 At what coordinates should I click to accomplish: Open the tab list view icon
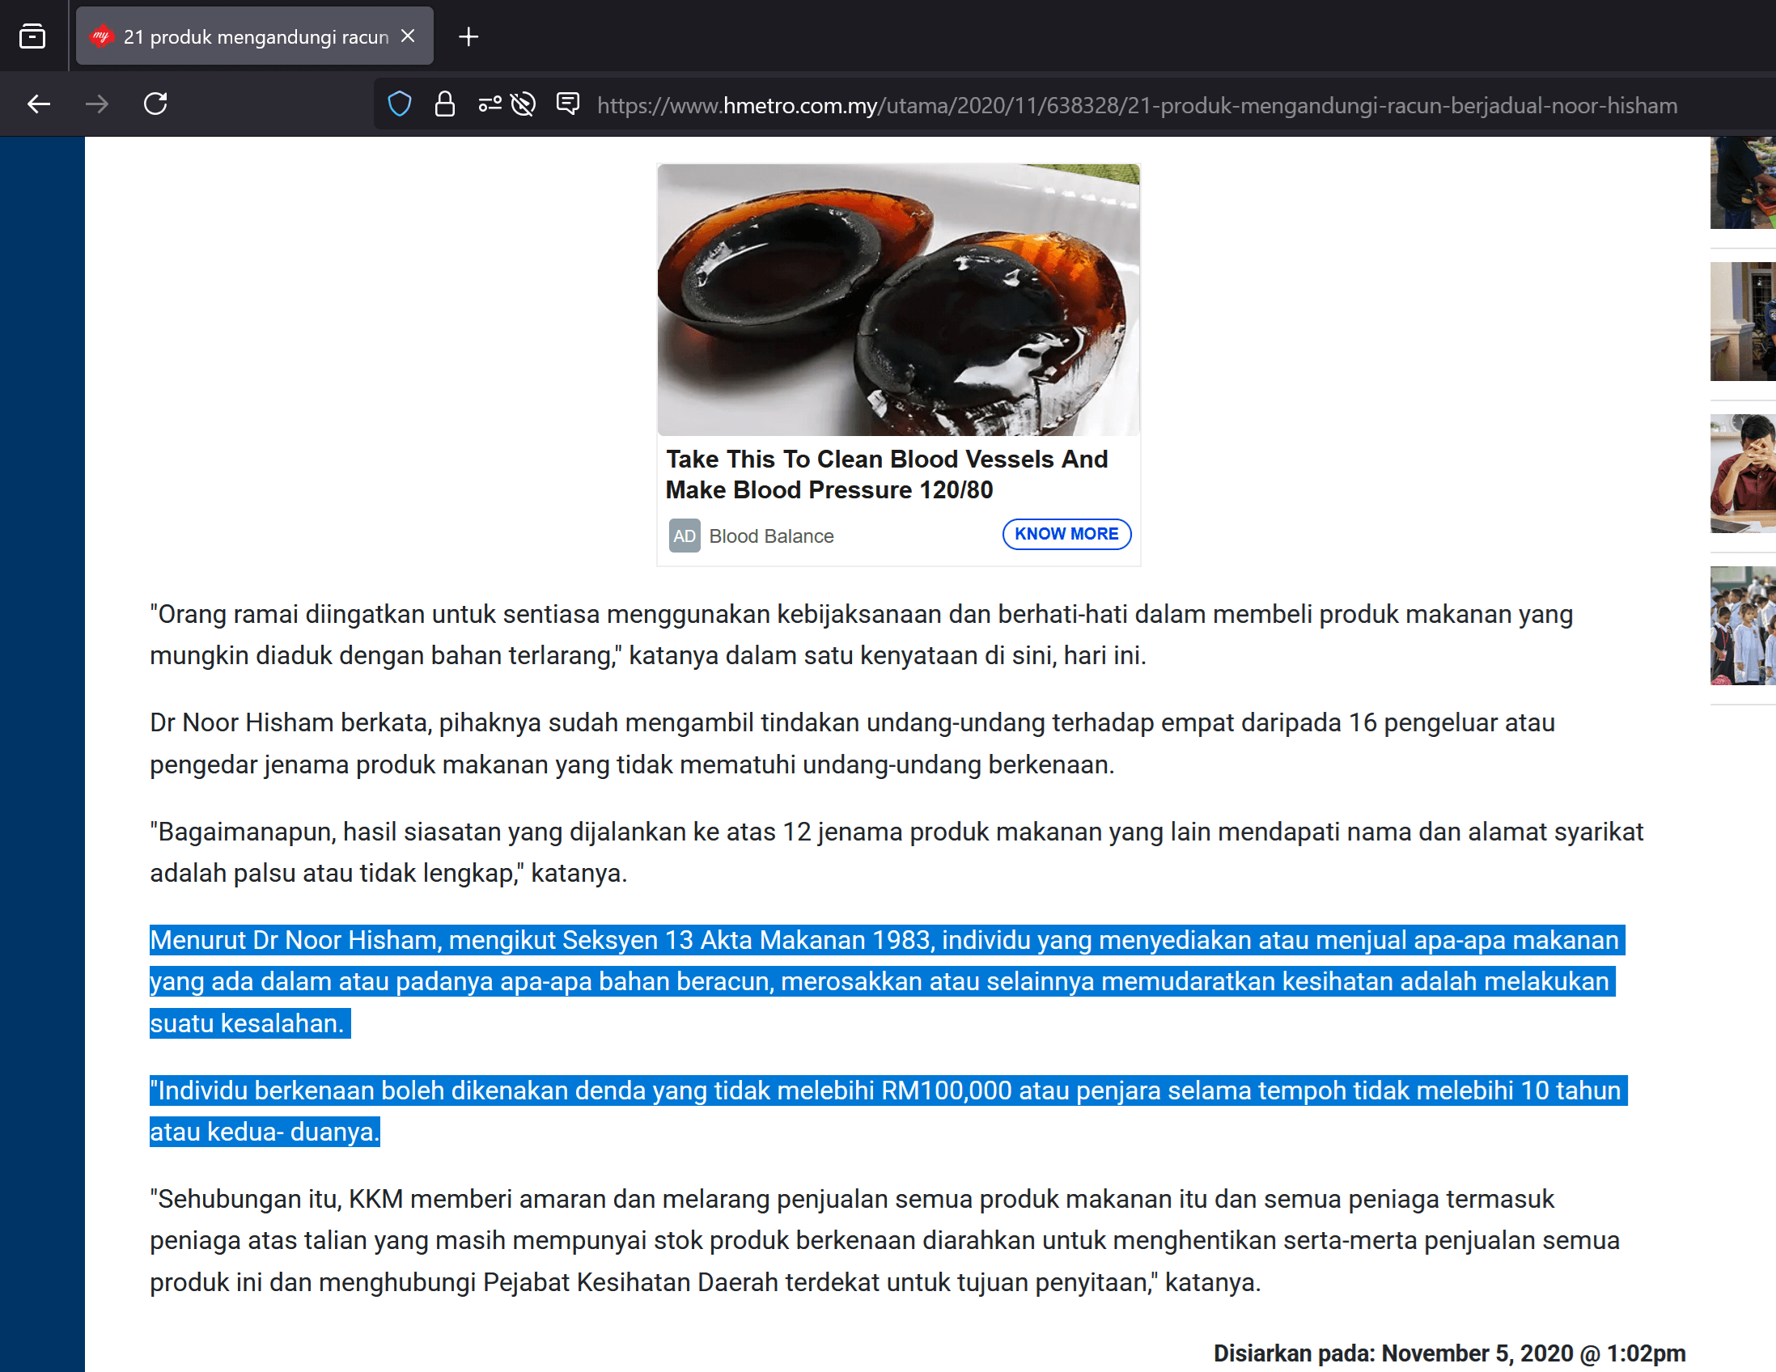(32, 36)
